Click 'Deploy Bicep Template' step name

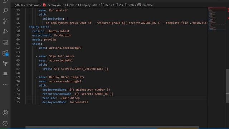[x=67, y=77]
